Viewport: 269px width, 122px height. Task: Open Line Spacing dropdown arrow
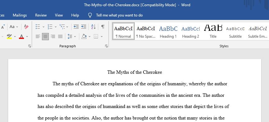tap(75, 36)
